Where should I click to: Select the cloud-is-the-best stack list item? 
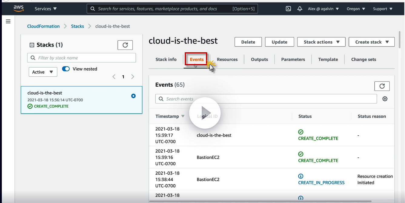click(81, 100)
